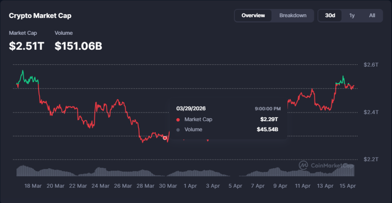Switch chart range to 1y
This screenshot has height=203, width=392.
click(352, 16)
